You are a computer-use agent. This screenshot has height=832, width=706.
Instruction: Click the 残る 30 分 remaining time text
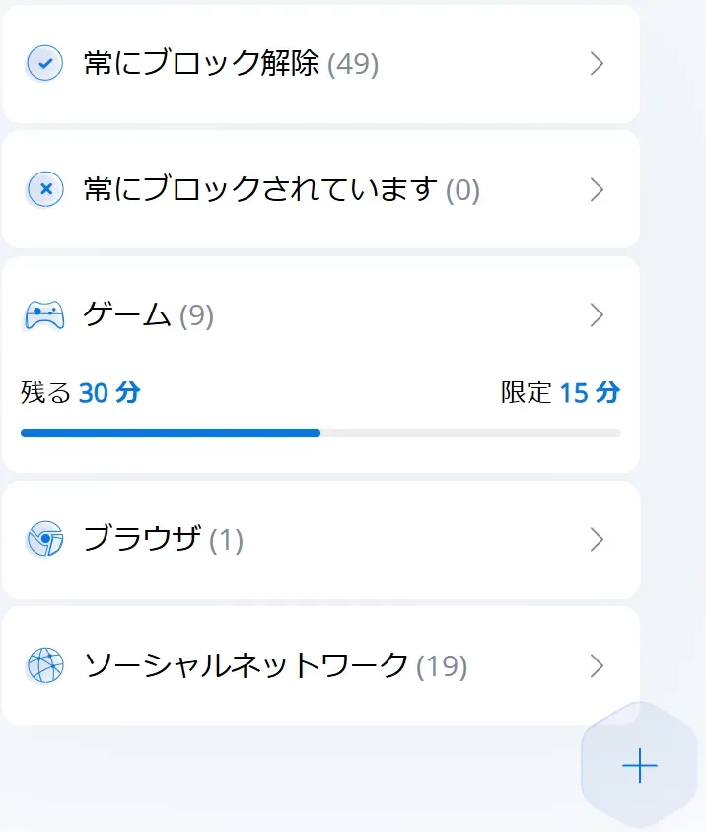tap(81, 393)
